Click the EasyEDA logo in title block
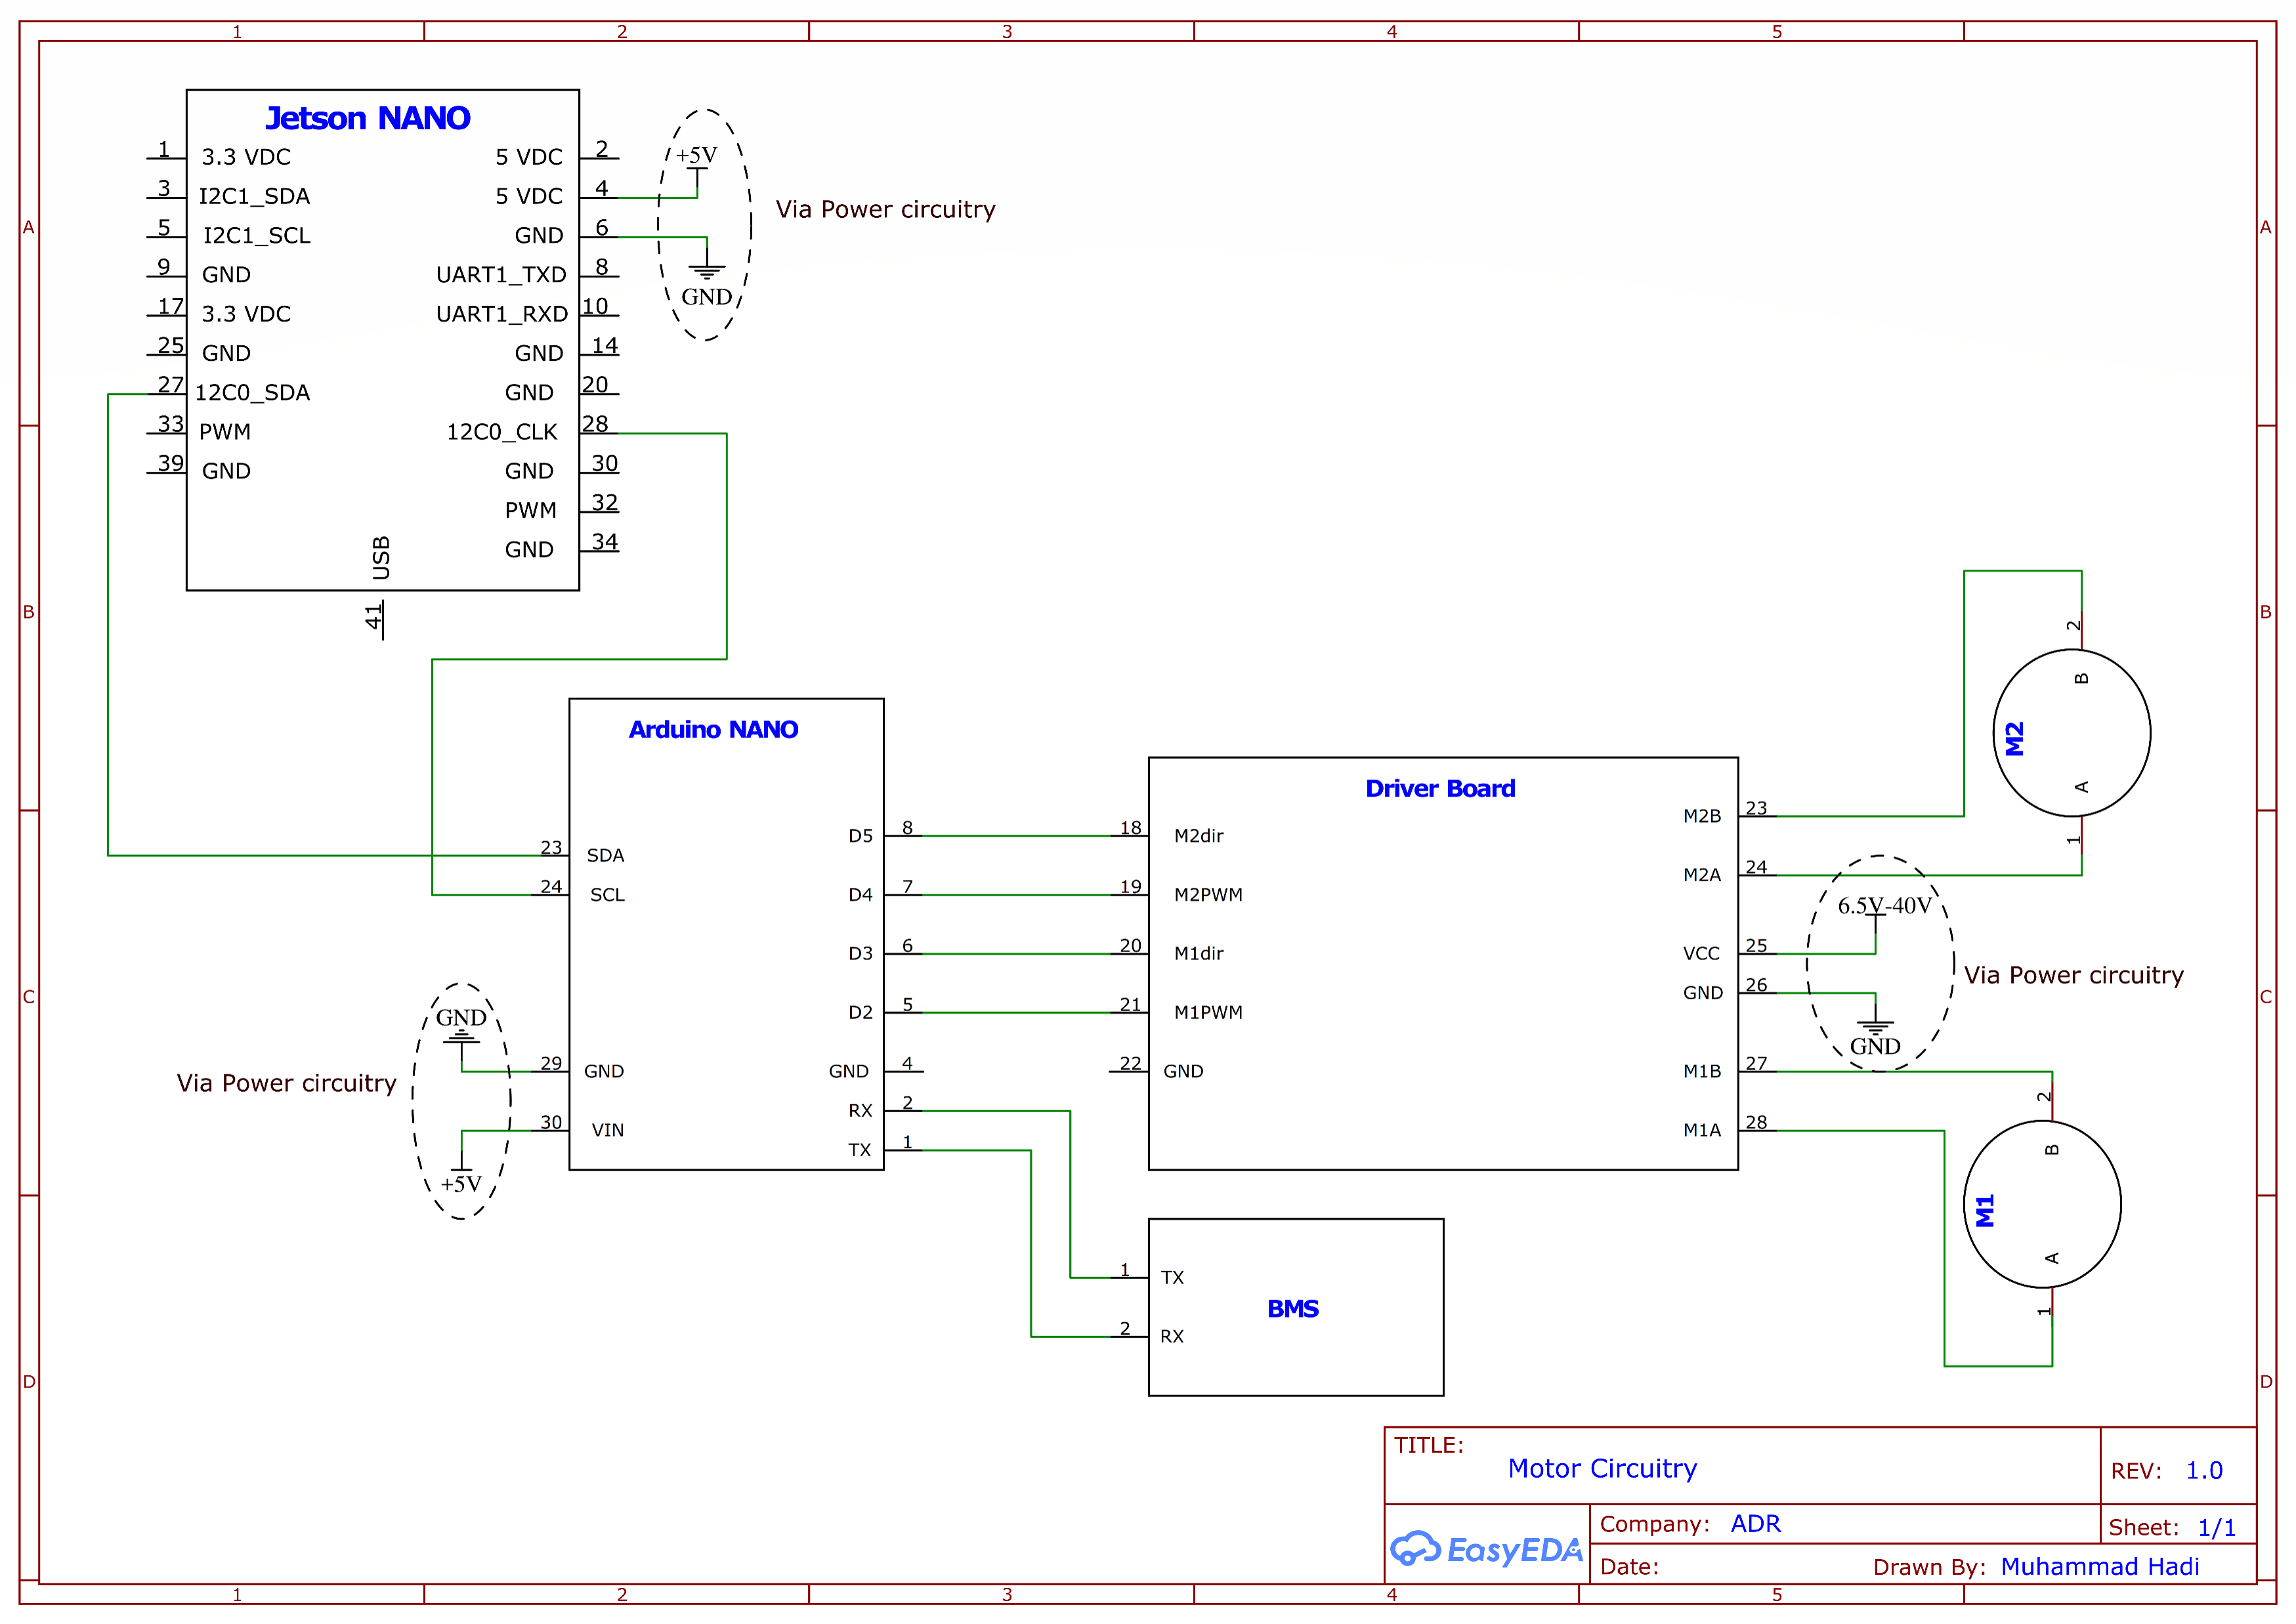Image resolution: width=2296 pixels, height=1624 pixels. click(1485, 1549)
